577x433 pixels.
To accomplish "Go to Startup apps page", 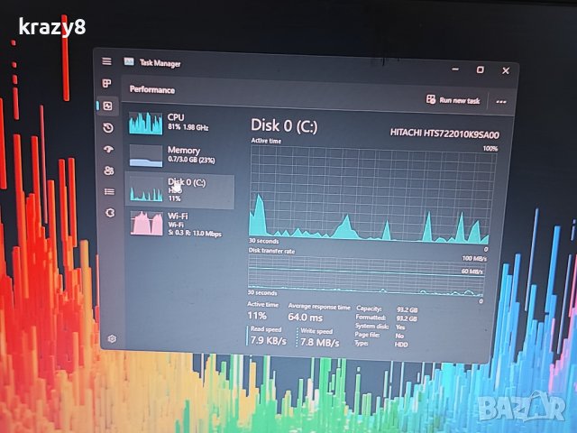I will (x=108, y=149).
